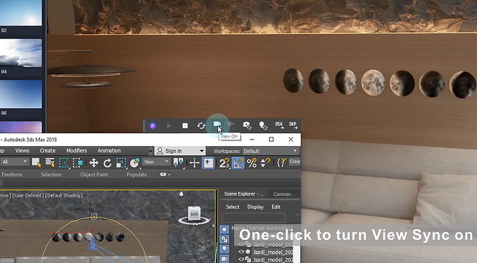Toggle Display Geometry filter in Scene Explorer

coord(224,230)
